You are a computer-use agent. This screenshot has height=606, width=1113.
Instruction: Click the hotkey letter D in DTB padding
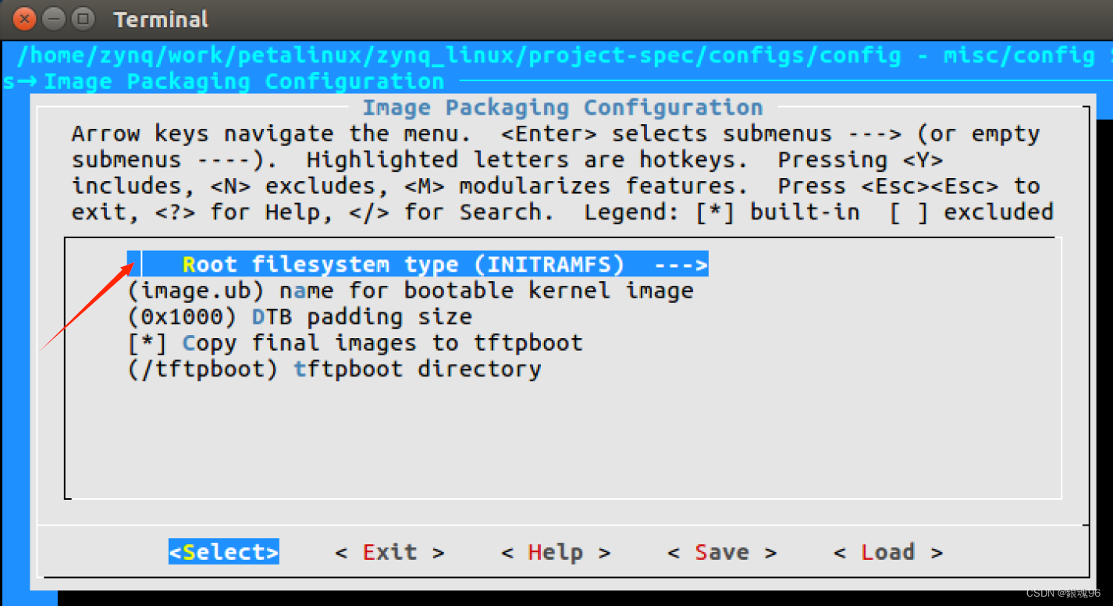[x=258, y=316]
